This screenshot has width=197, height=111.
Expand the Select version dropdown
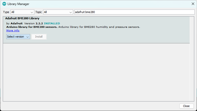click(18, 37)
